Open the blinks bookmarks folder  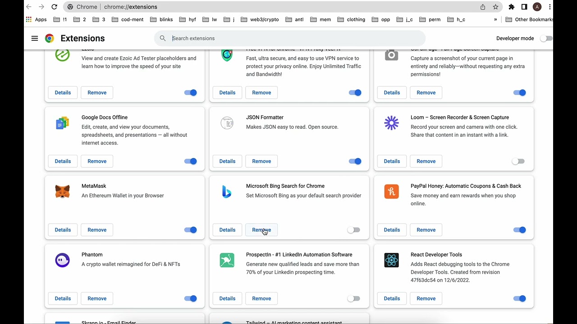click(161, 19)
